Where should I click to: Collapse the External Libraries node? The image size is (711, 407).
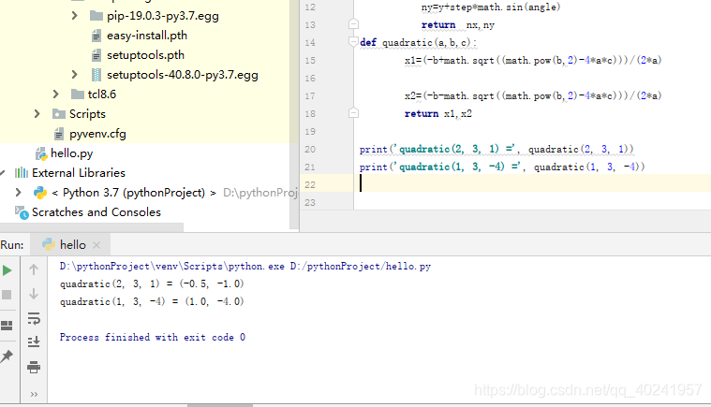3,172
